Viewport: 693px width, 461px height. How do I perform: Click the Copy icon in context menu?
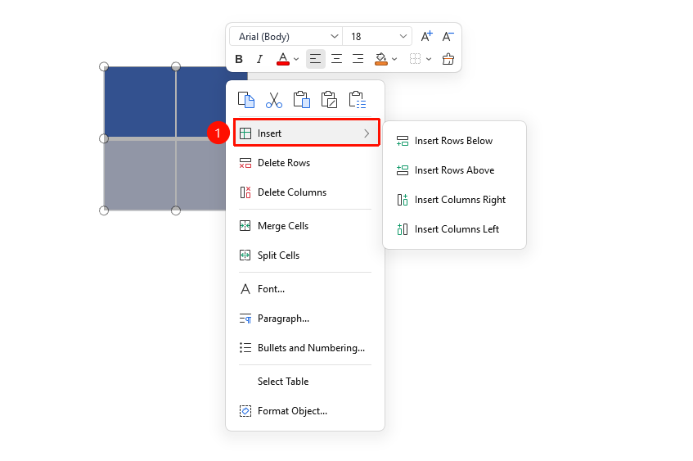pyautogui.click(x=245, y=100)
